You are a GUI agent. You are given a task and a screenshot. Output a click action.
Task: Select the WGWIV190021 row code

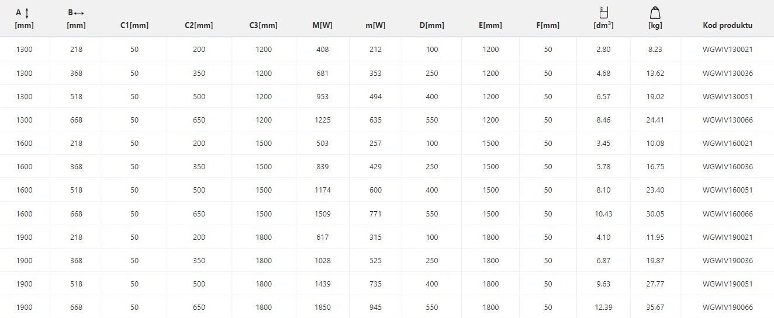[727, 237]
